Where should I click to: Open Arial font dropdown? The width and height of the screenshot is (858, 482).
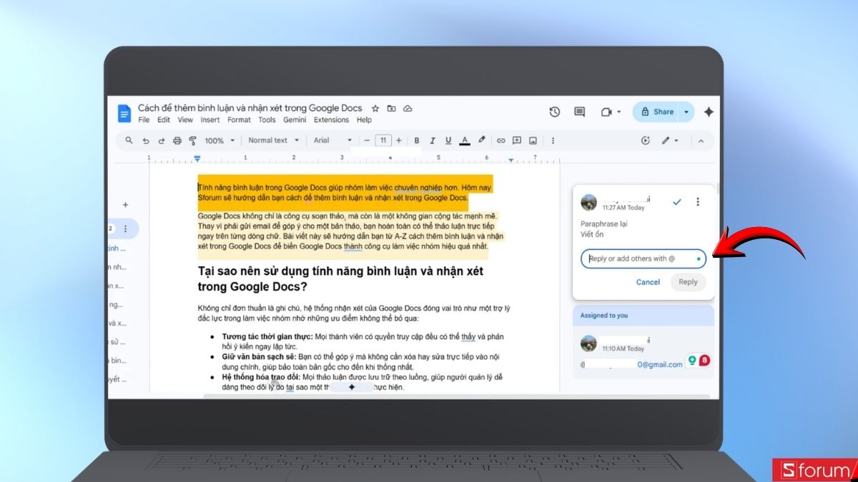[x=333, y=141]
